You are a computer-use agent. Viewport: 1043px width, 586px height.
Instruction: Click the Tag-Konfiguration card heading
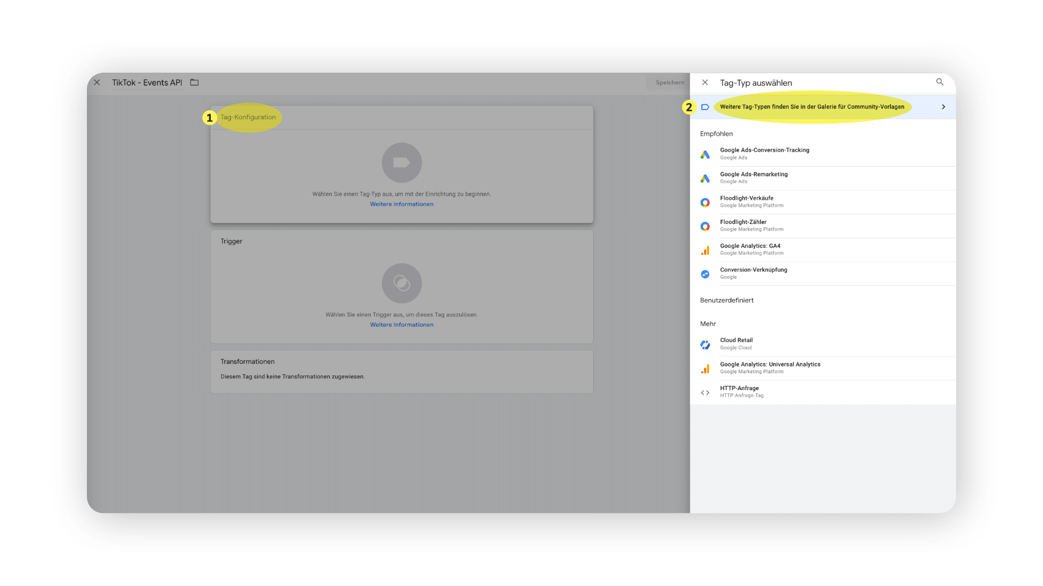point(248,117)
